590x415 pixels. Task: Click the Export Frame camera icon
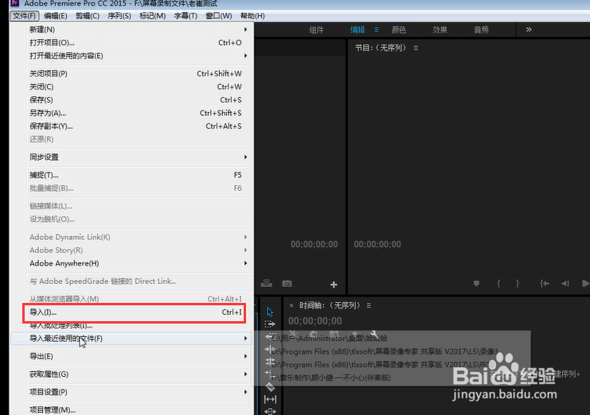point(287,284)
